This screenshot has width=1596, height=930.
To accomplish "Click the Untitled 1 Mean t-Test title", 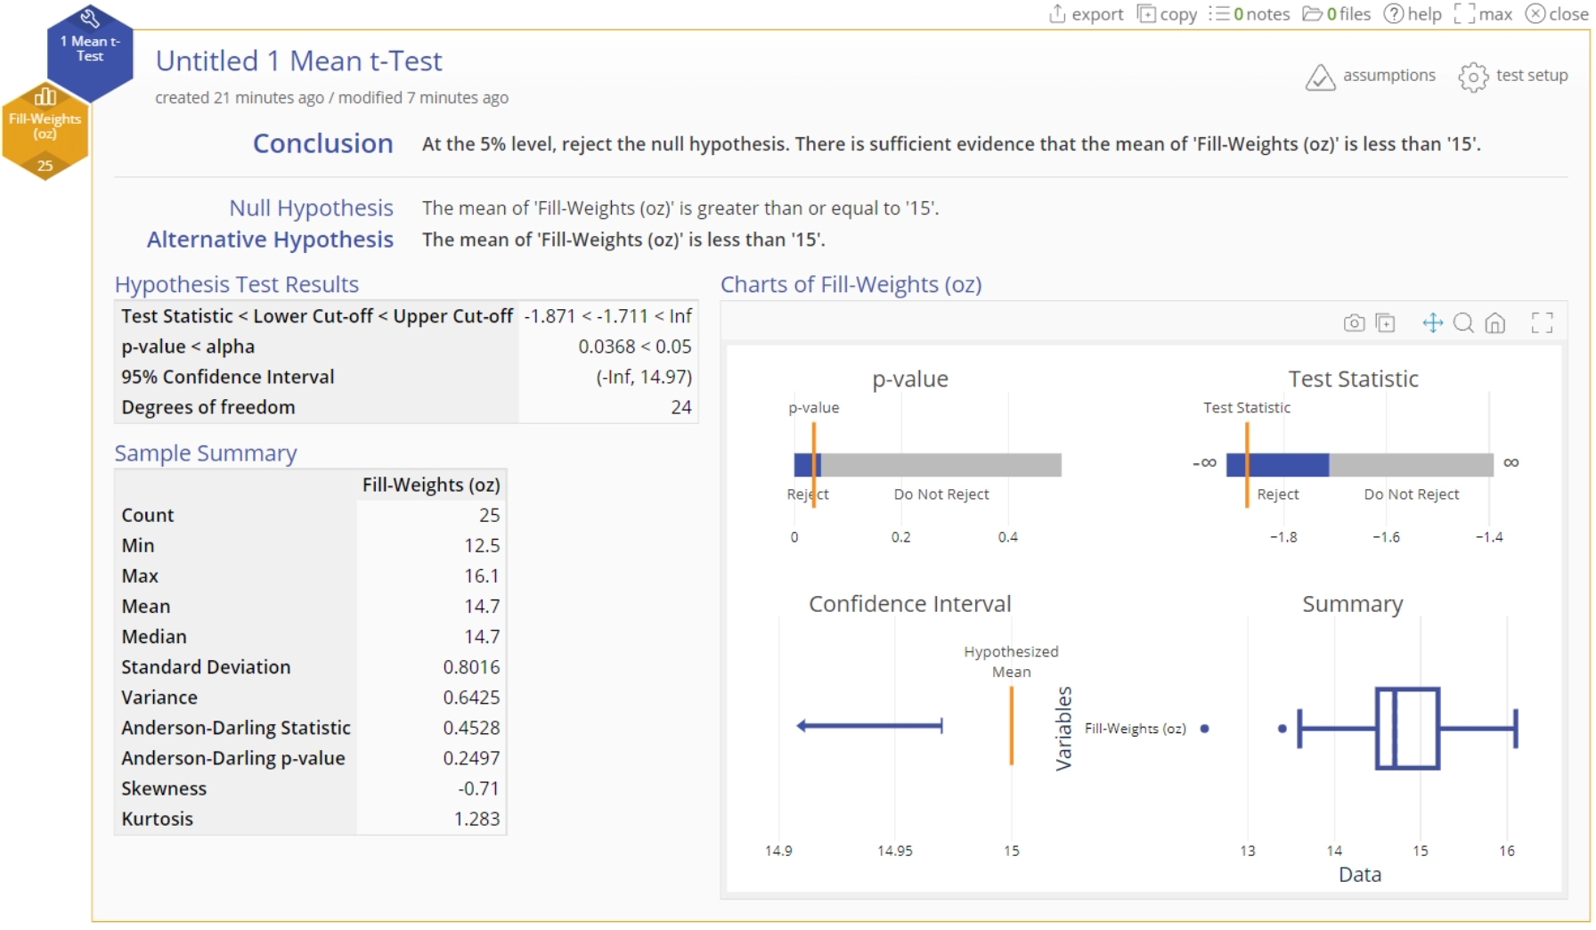I will 298,61.
